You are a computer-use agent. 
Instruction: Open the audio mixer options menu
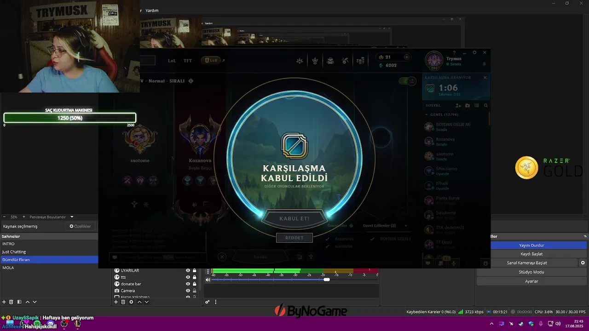point(215,302)
